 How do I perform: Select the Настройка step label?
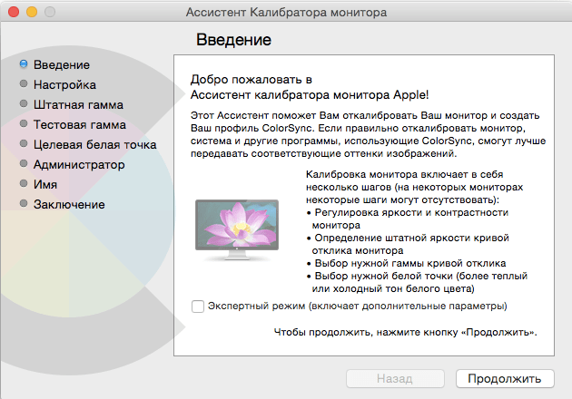click(65, 84)
